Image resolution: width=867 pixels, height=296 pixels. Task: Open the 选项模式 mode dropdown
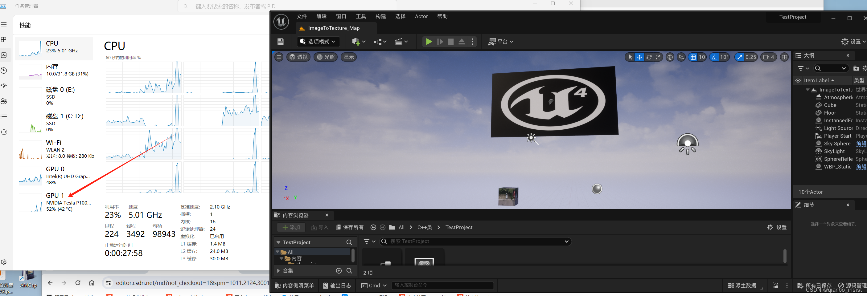318,42
